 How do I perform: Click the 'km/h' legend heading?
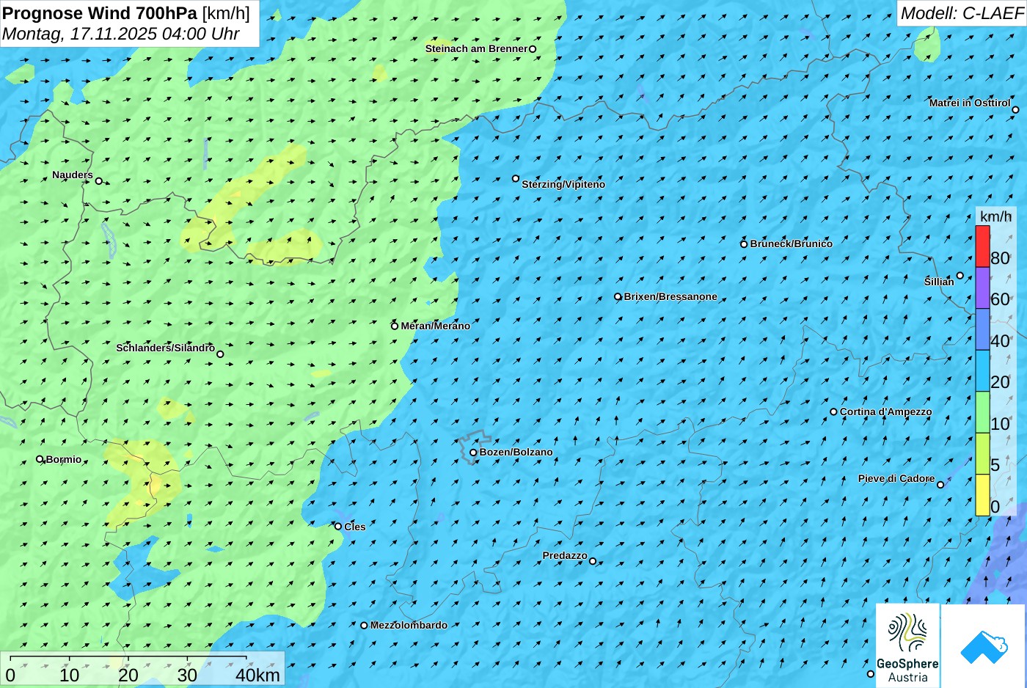[x=995, y=216]
